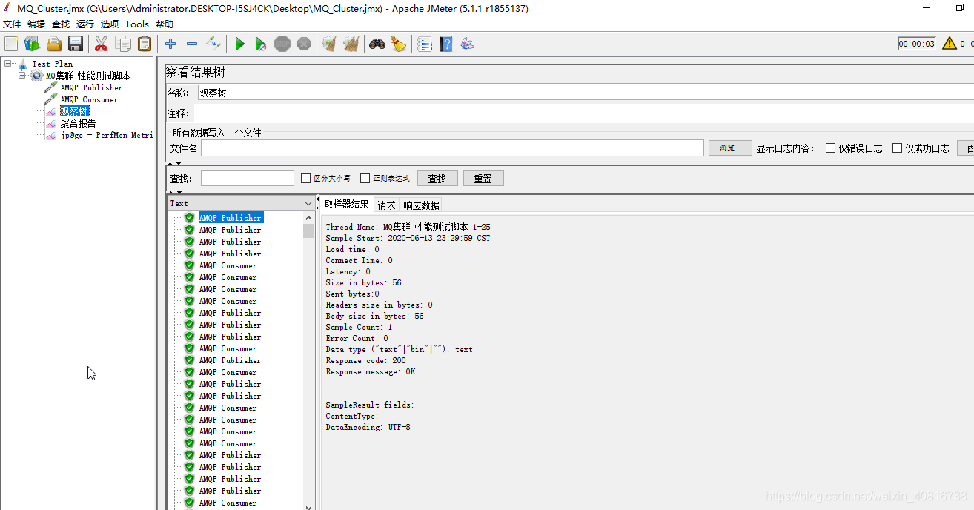974x510 pixels.
Task: Switch to 请求 tab
Action: (386, 205)
